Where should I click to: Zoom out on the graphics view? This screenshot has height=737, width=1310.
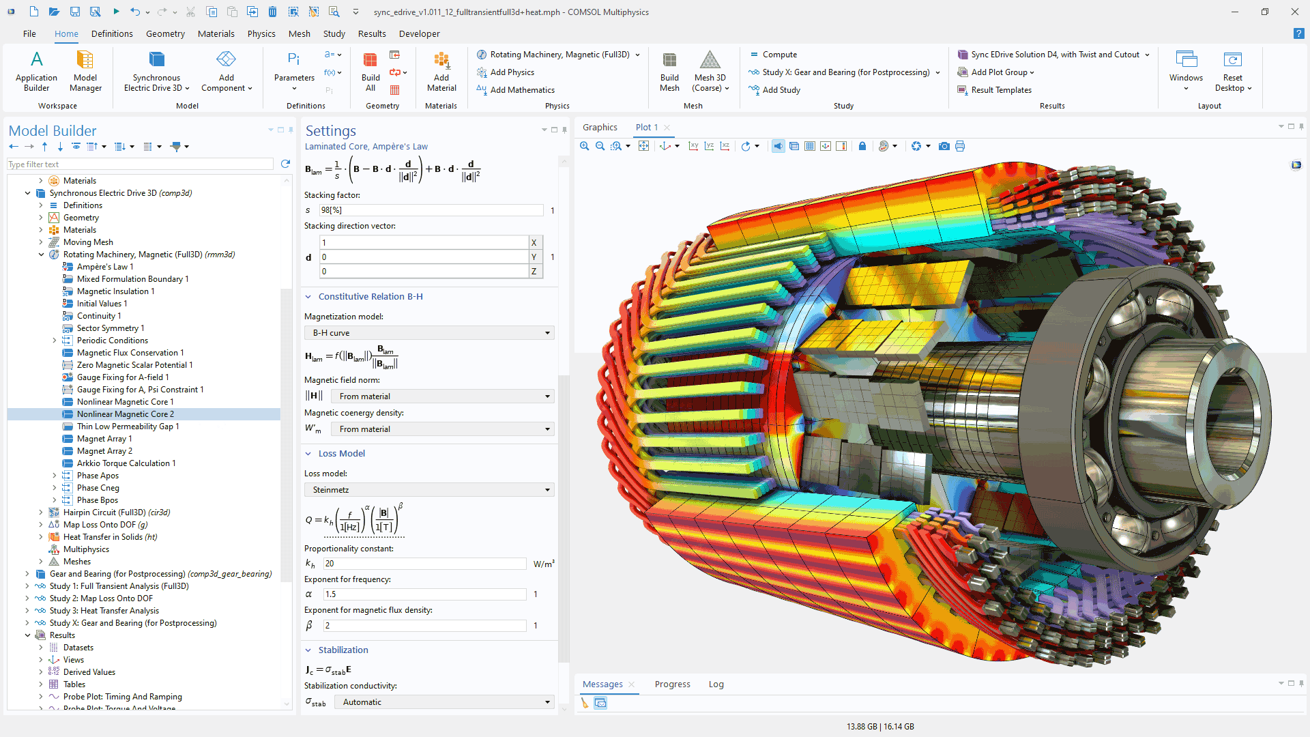600,146
